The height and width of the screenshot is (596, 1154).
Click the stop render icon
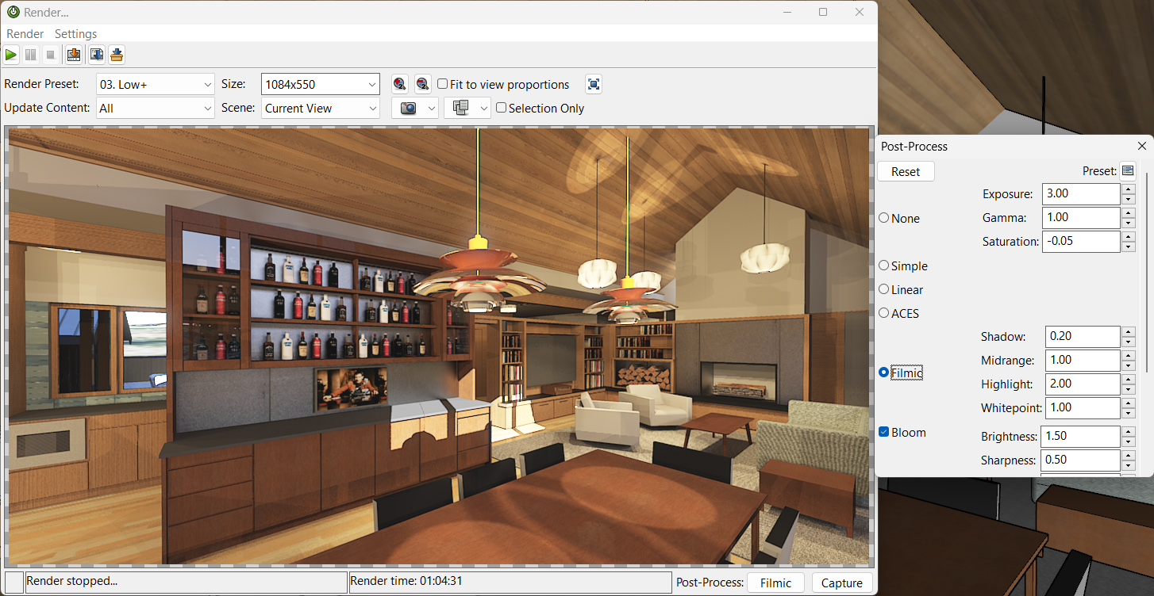(50, 55)
